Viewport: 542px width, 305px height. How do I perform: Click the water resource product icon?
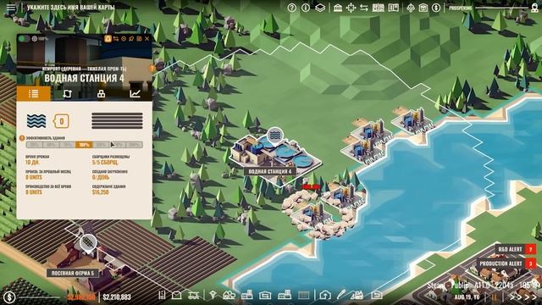(x=36, y=121)
